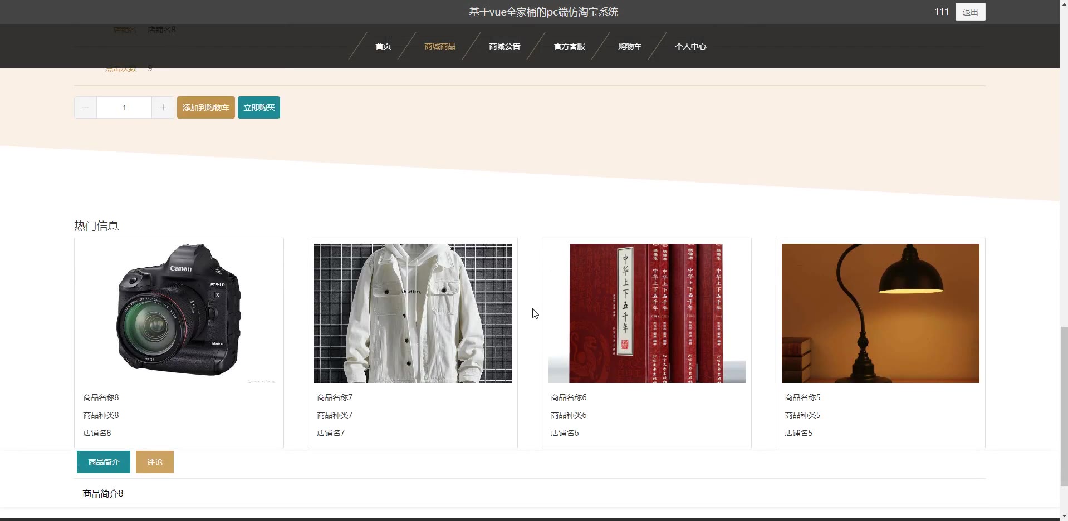Screen dimensions: 1068x521
Task: Switch to the 评论 tab
Action: pyautogui.click(x=155, y=462)
